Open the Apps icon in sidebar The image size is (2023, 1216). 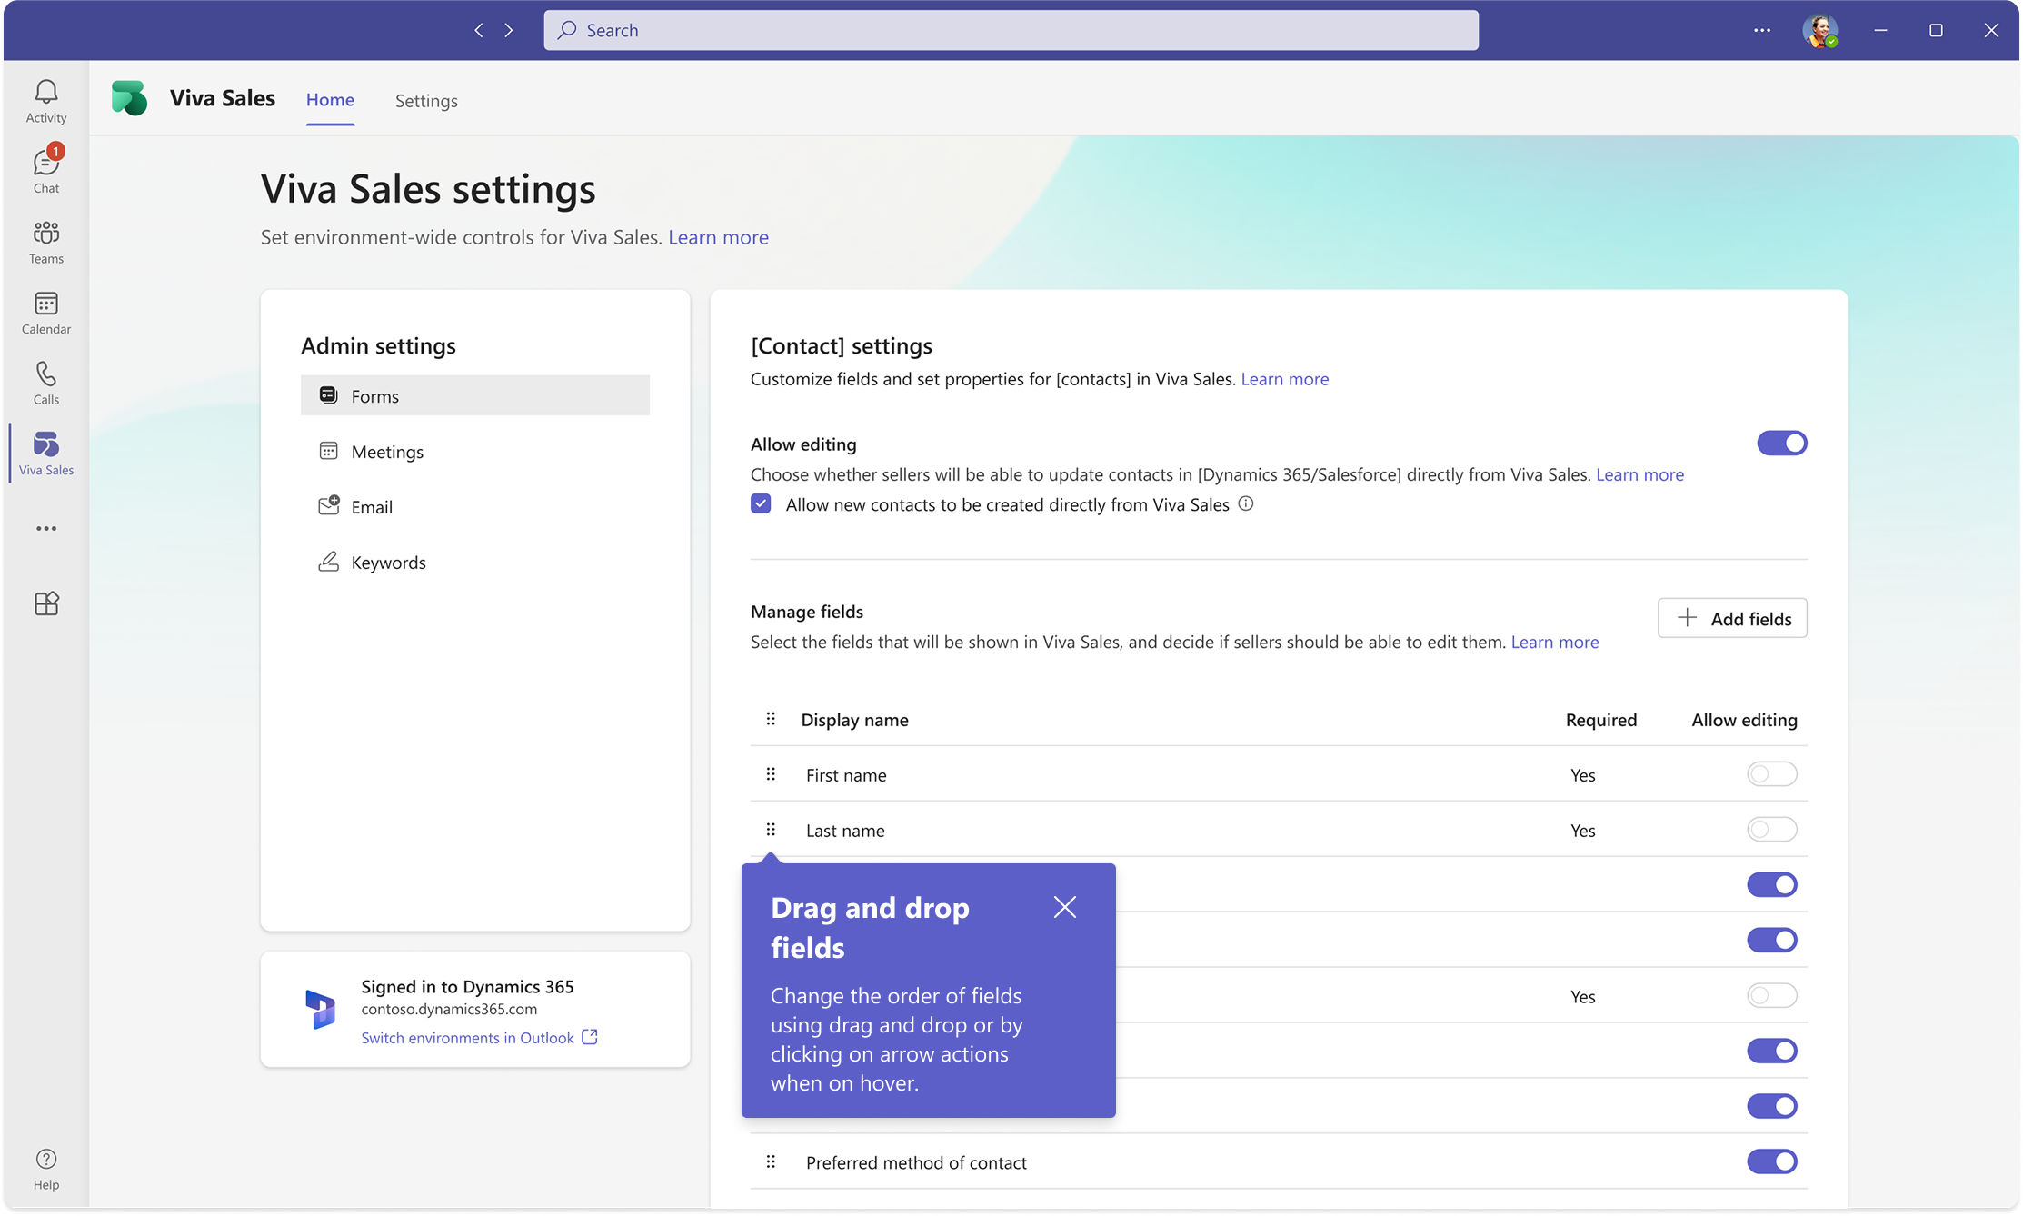(x=45, y=603)
